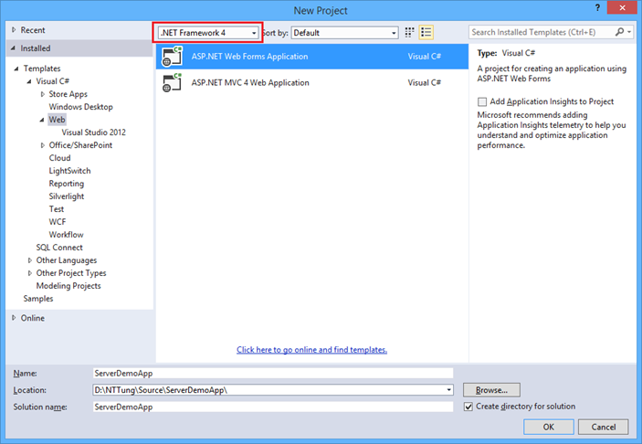This screenshot has height=444, width=642.
Task: Select Windows Desktop in the tree
Action: (80, 107)
